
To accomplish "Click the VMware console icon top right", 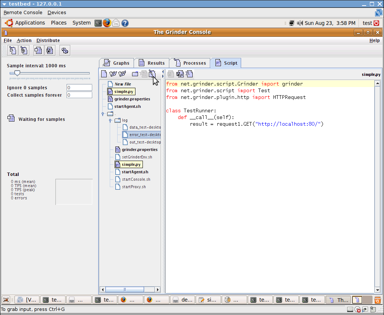I will pyautogui.click(x=379, y=13).
